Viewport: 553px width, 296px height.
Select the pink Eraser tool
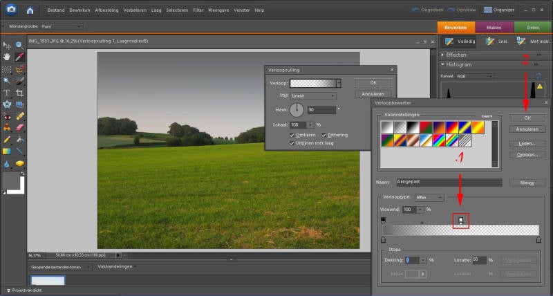tap(19, 128)
